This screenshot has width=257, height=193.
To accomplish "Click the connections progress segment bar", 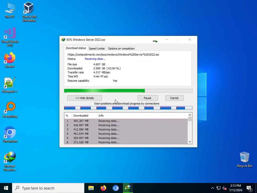I will [x=128, y=108].
